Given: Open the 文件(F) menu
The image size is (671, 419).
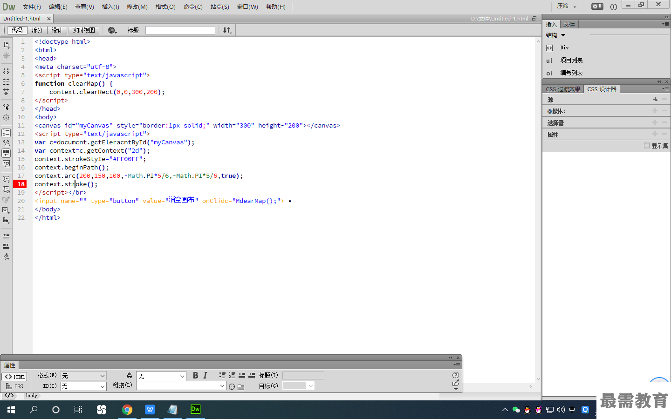Looking at the screenshot, I should coord(32,7).
